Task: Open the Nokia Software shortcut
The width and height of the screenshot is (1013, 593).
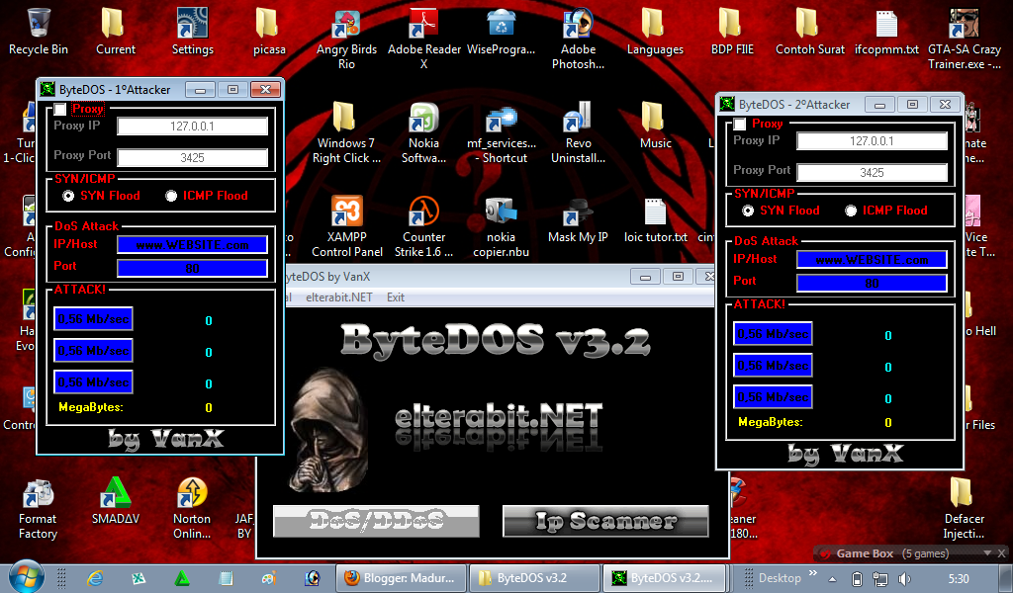Action: 423,132
